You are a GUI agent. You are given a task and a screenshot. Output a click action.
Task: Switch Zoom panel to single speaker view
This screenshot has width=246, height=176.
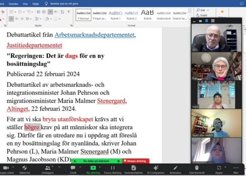[200, 21]
